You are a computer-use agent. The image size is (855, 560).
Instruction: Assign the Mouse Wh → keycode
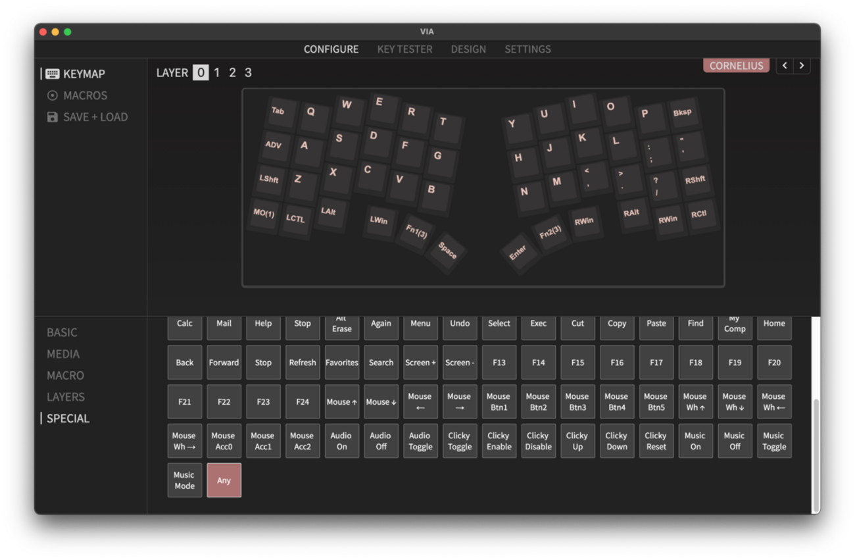[185, 441]
